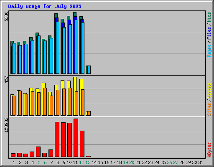Viewport: 214px width, 167px height.
Task: Click day 27 weekend label on x-axis
Action: (176, 162)
